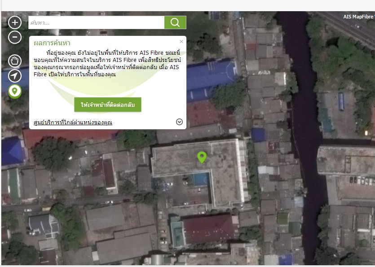Click the green map marker on building
375x267 pixels.
point(202,157)
